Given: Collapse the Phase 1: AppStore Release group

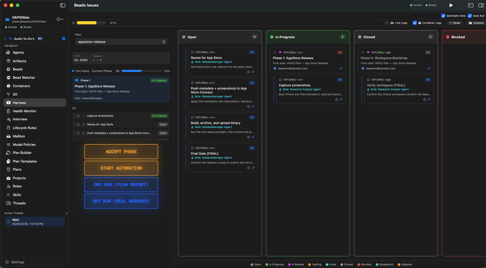Looking at the screenshot, I should (275, 52).
